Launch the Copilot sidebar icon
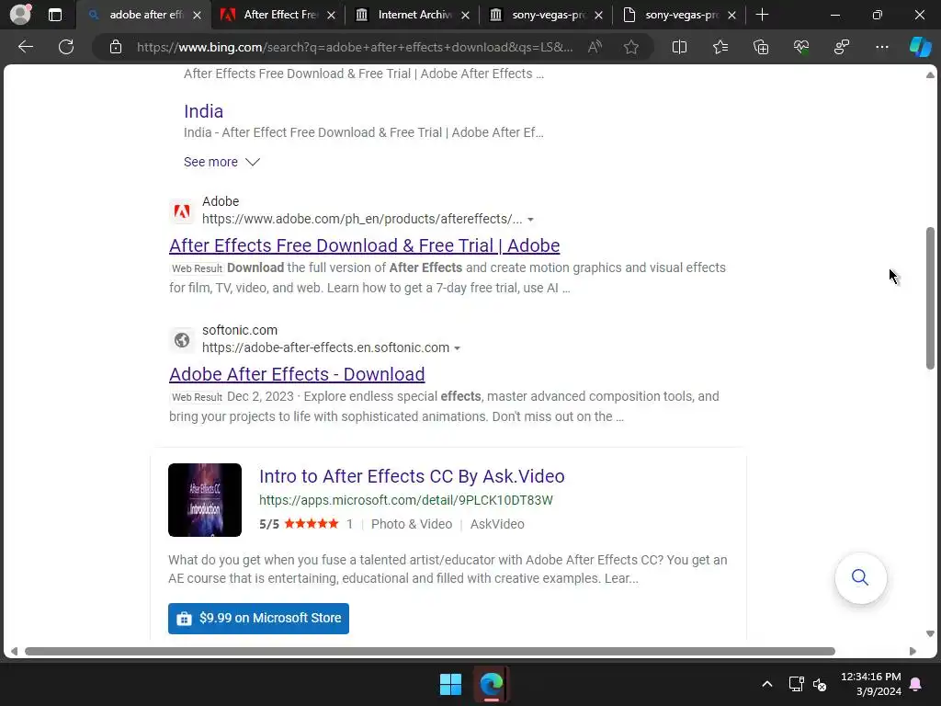The image size is (941, 706). click(921, 47)
